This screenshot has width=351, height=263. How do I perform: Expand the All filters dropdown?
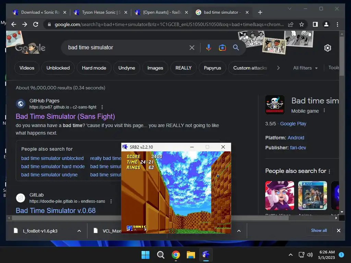pos(305,68)
